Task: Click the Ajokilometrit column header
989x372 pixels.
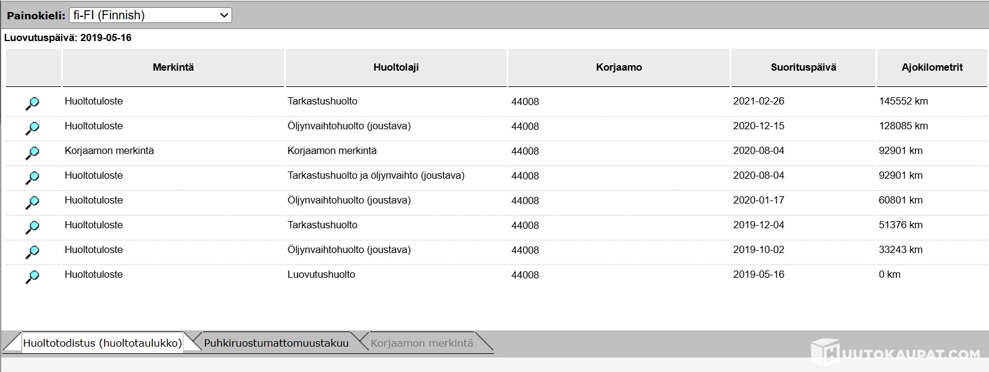Action: [932, 68]
